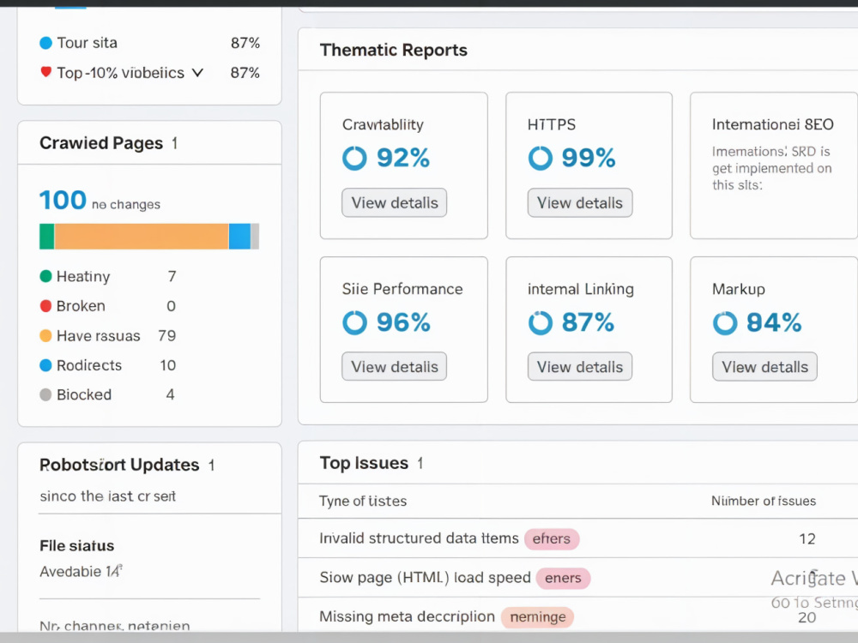Viewport: 858px width, 643px height.
Task: Open the Broken pages count 0
Action: pyautogui.click(x=172, y=306)
